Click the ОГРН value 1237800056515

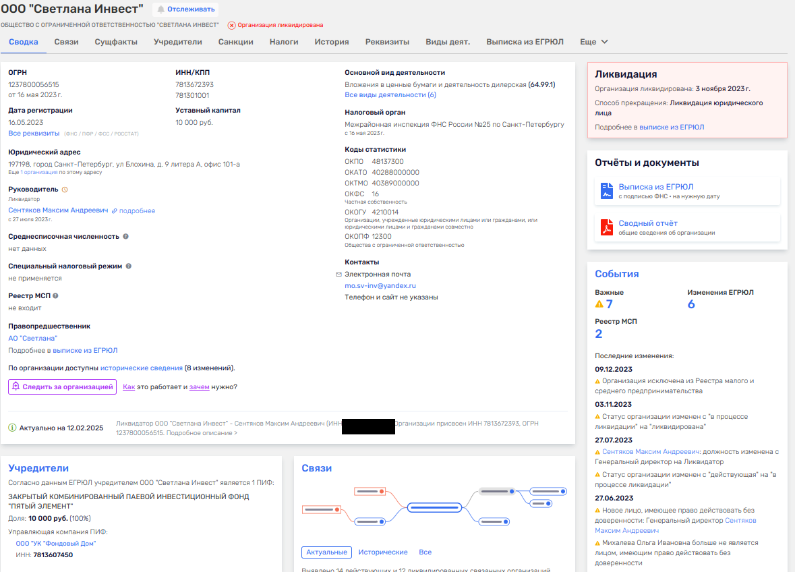[34, 85]
